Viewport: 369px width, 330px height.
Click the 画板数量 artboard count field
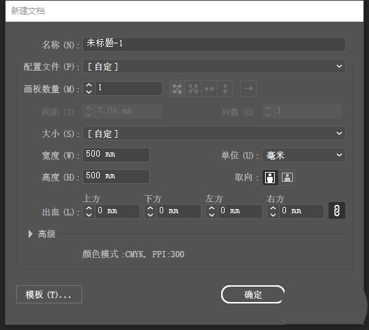128,89
